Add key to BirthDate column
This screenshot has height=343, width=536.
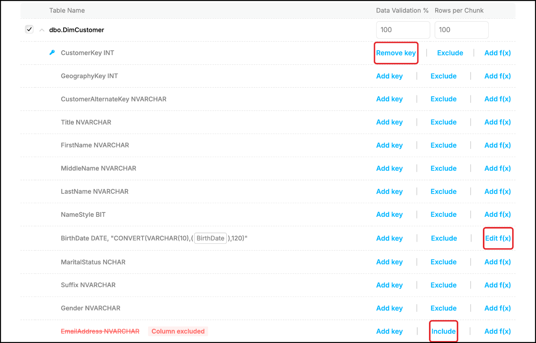click(x=389, y=238)
